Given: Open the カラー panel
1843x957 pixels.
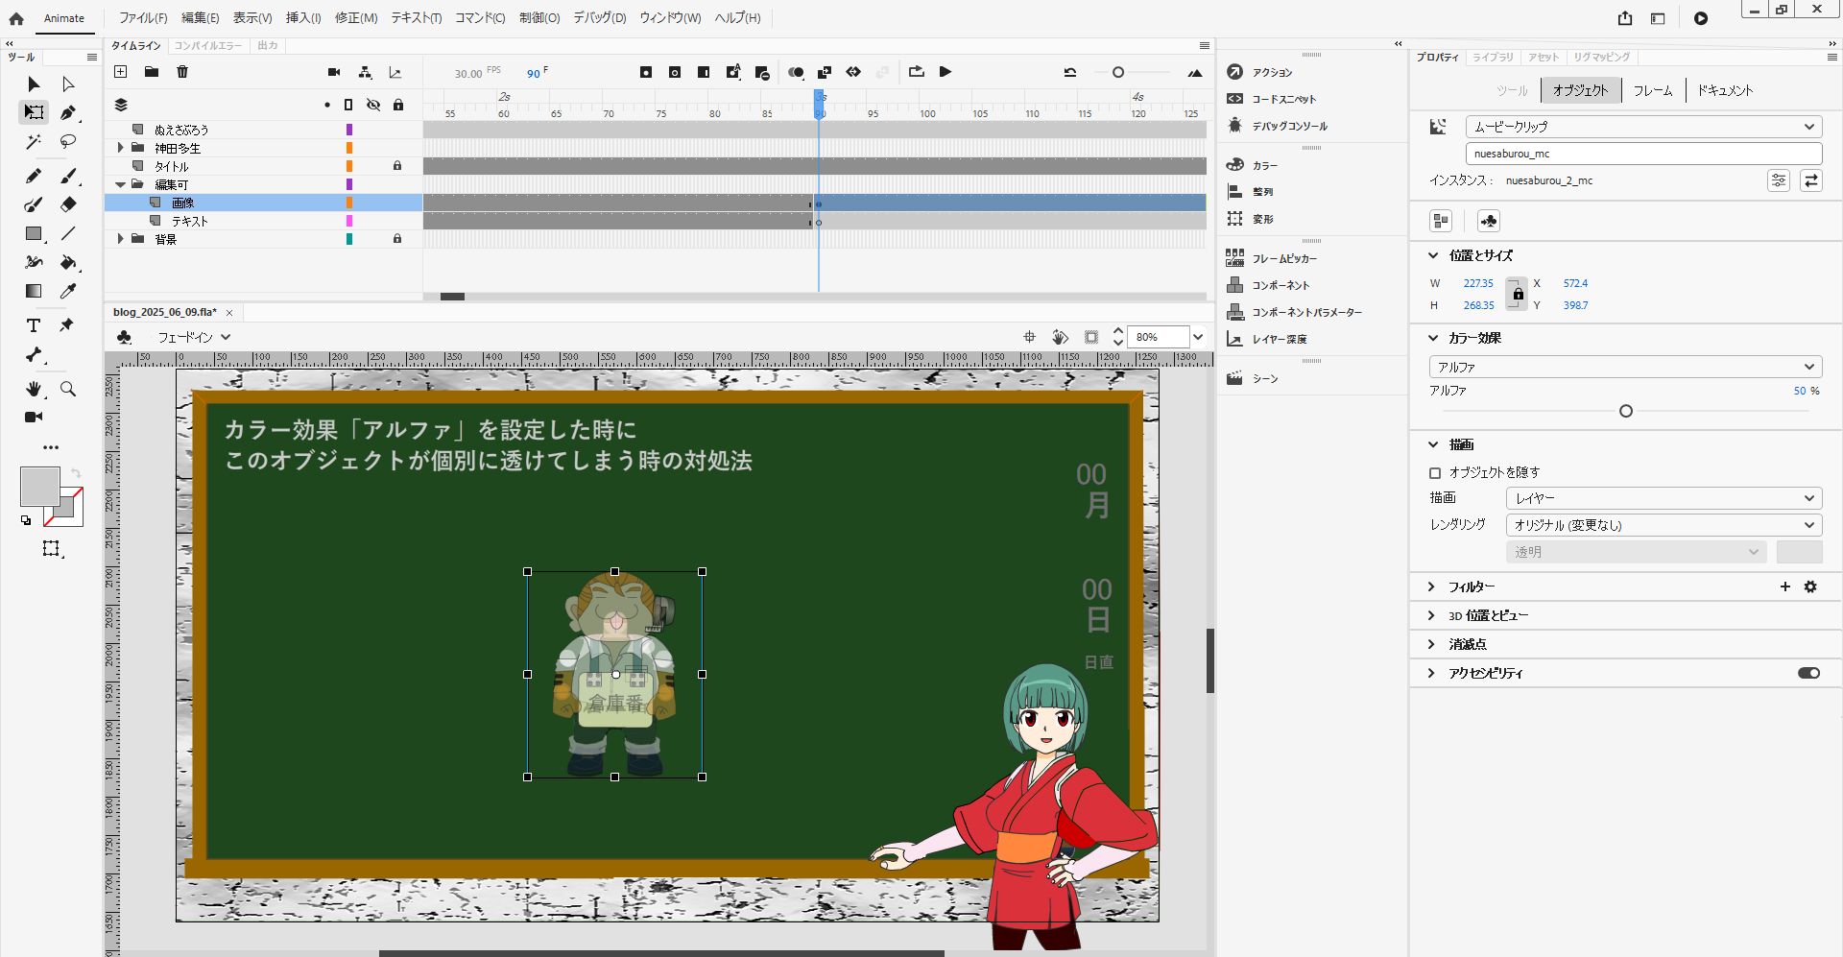Looking at the screenshot, I should click(1263, 164).
